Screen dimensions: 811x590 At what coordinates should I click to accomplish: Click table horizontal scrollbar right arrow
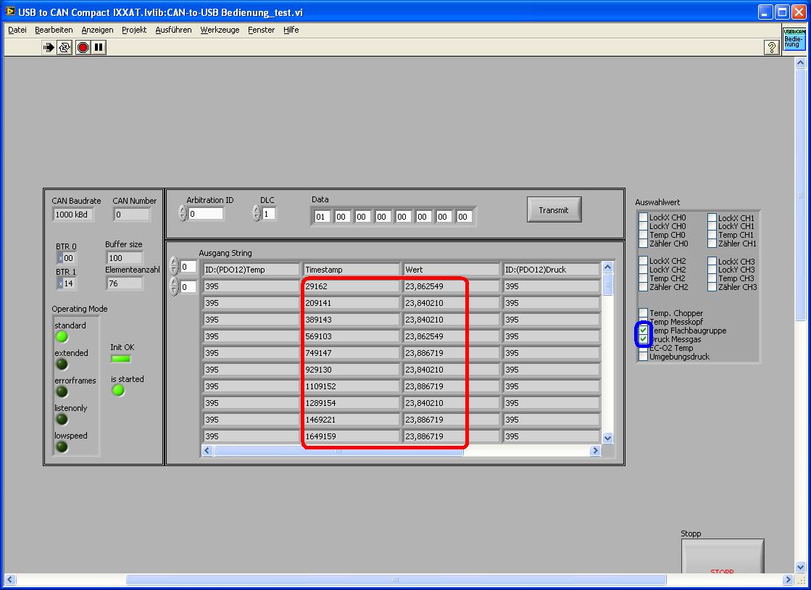pos(595,450)
